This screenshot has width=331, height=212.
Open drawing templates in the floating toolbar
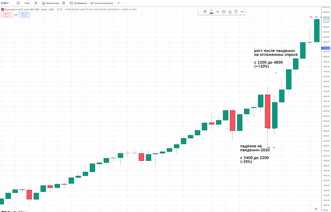pos(205,12)
